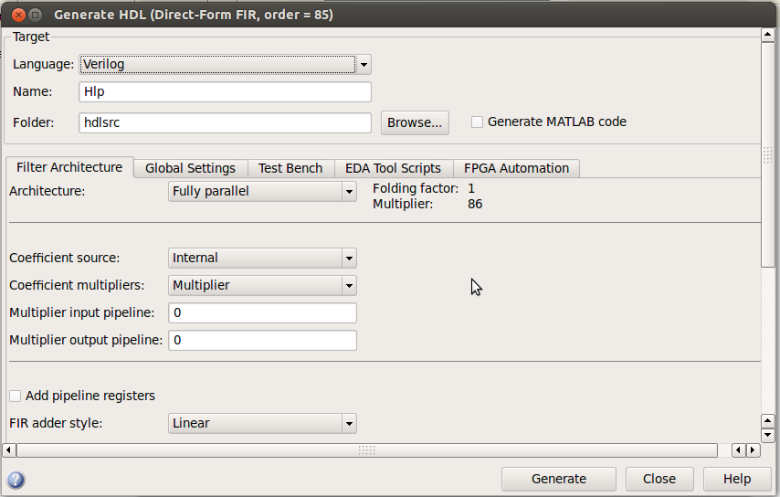The width and height of the screenshot is (780, 497).
Task: Click the vertical scrollbar up arrow
Action: tap(768, 36)
